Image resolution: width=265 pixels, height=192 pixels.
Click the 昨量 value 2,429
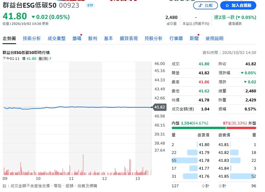pyautogui.click(x=251, y=100)
